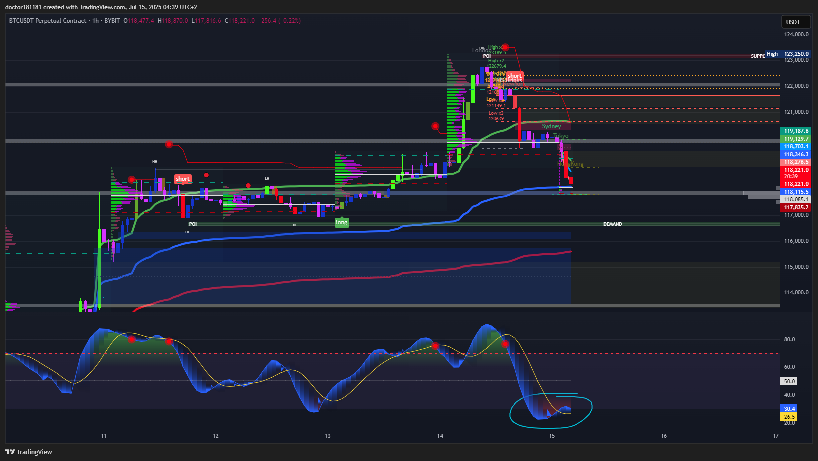Click date 15 on the time axis
The image size is (818, 461).
552,436
